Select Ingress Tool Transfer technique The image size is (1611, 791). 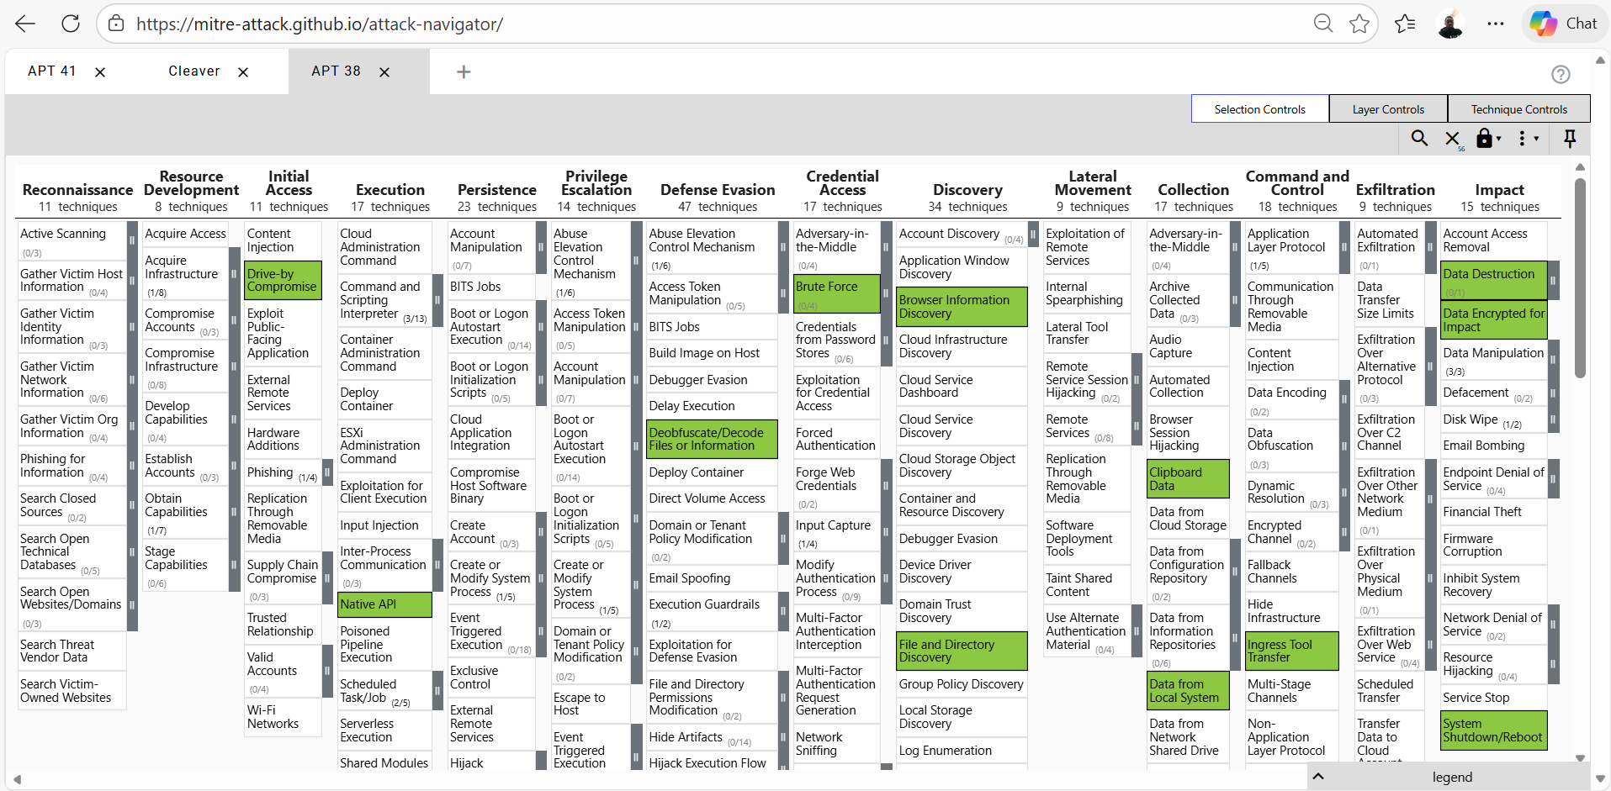(1292, 651)
